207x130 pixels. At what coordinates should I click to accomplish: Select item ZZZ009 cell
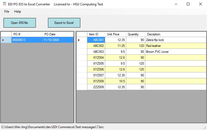[96, 87]
